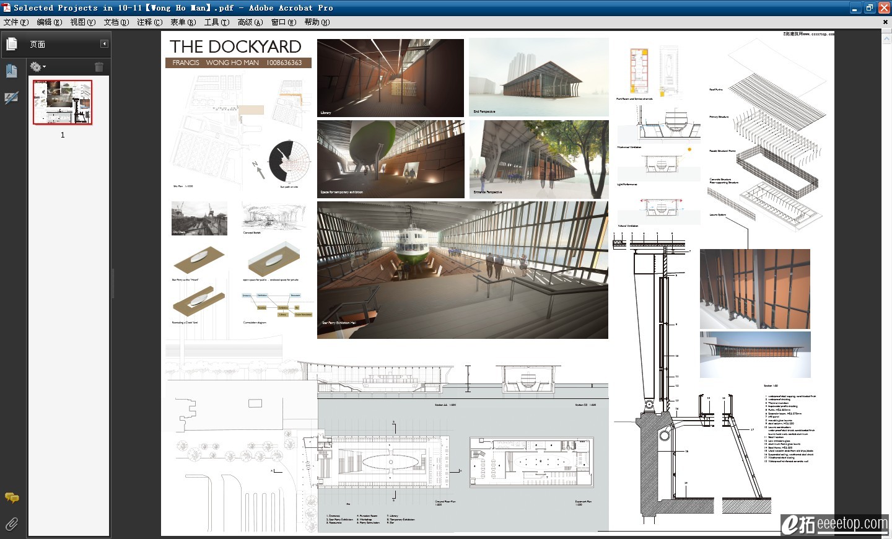Image resolution: width=892 pixels, height=539 pixels.
Task: Select page 1 thumbnail
Action: coord(63,102)
